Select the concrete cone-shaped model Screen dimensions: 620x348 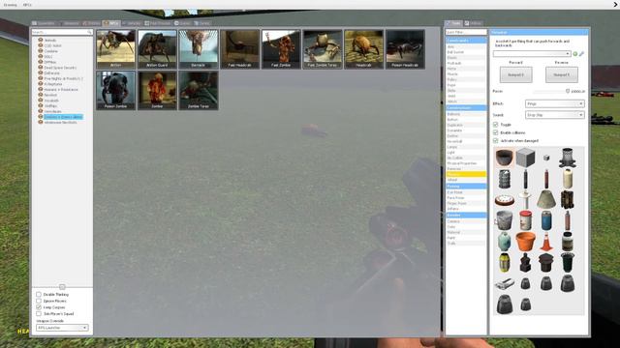(x=546, y=199)
